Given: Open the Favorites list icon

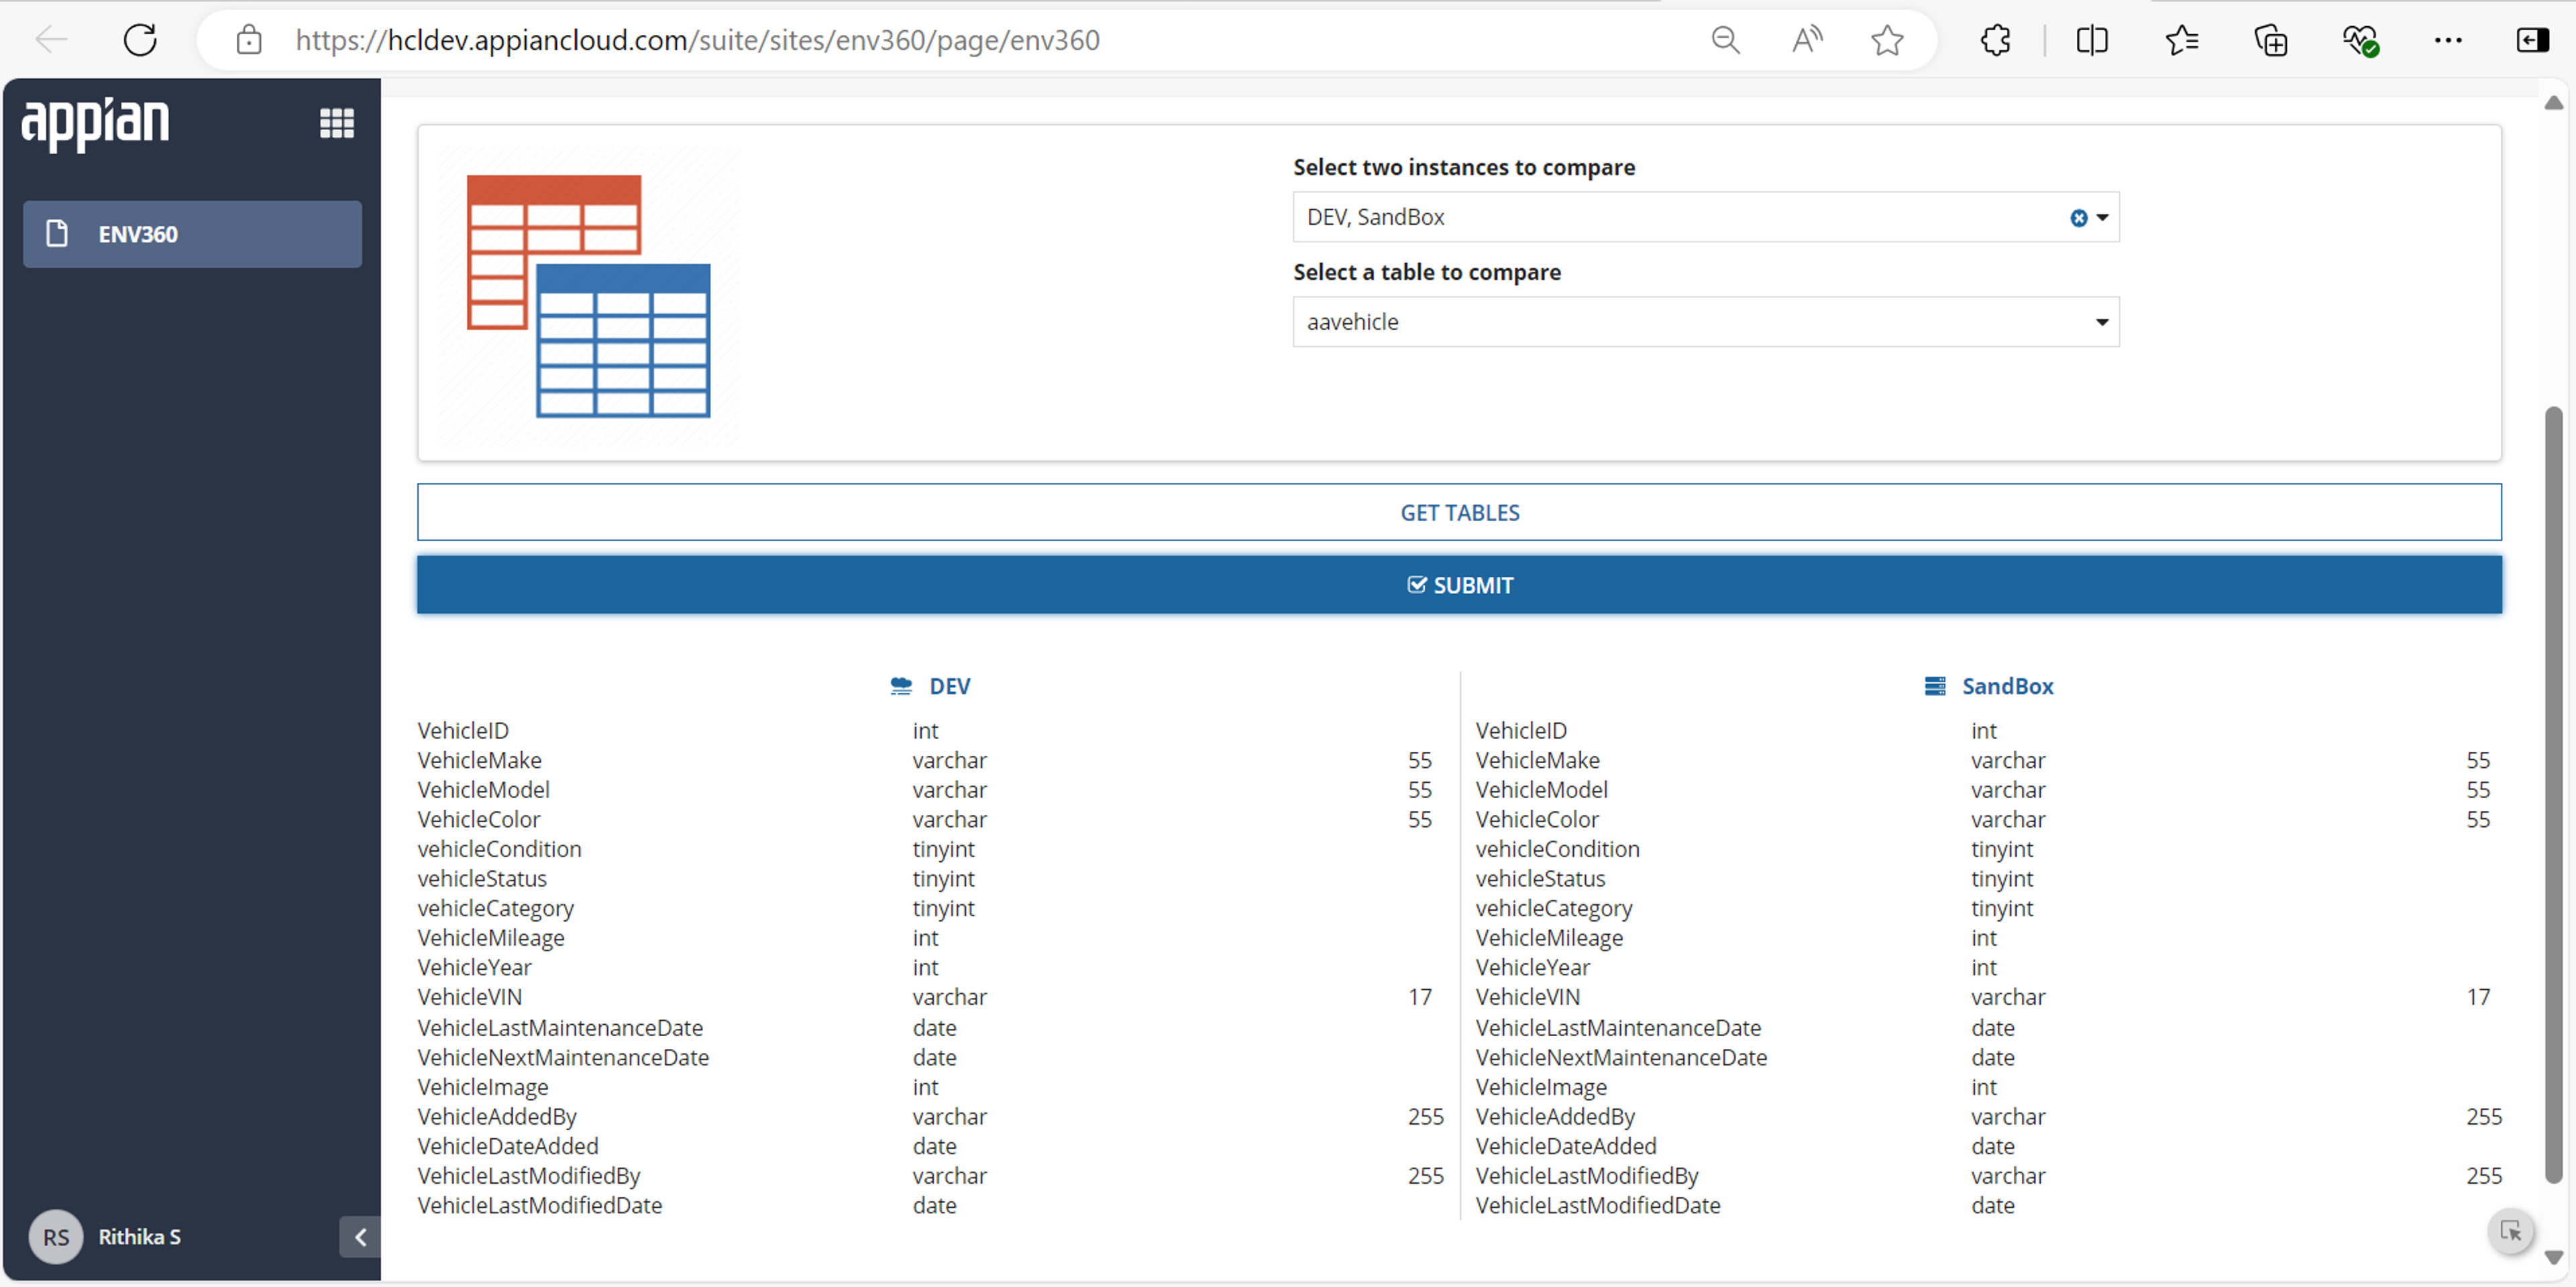Looking at the screenshot, I should point(2181,40).
